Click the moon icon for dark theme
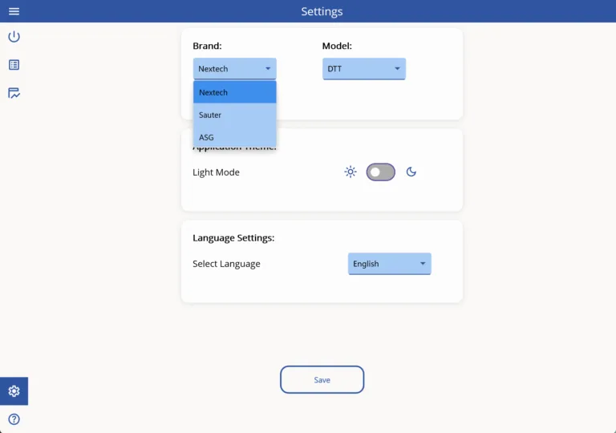 [411, 172]
